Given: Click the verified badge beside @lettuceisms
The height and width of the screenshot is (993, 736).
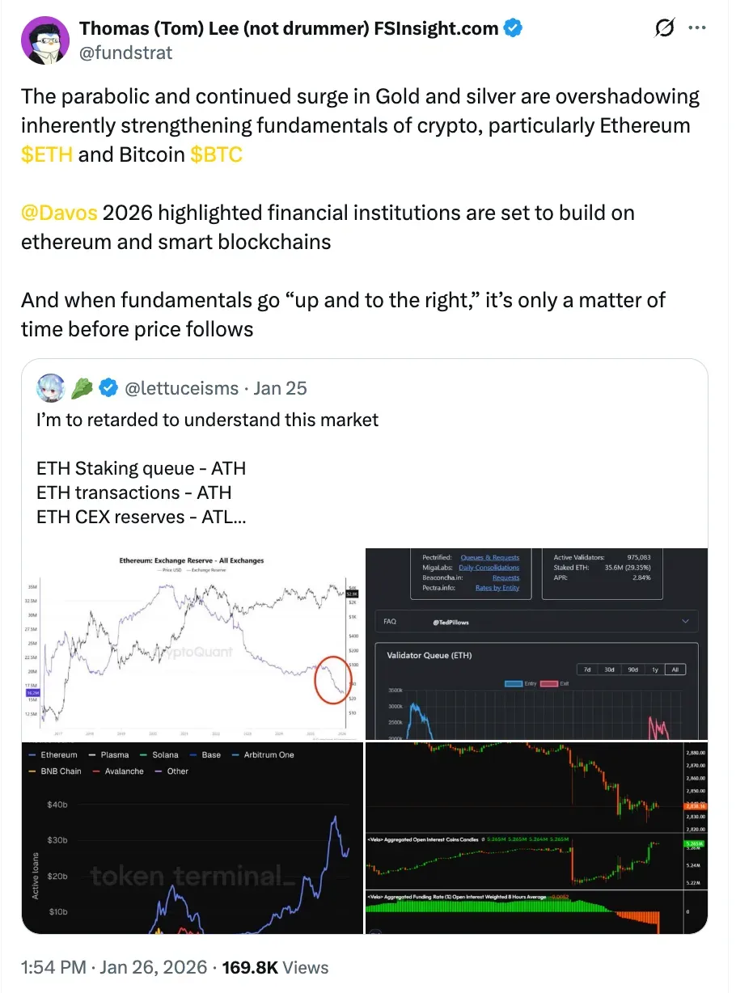Looking at the screenshot, I should [x=108, y=388].
